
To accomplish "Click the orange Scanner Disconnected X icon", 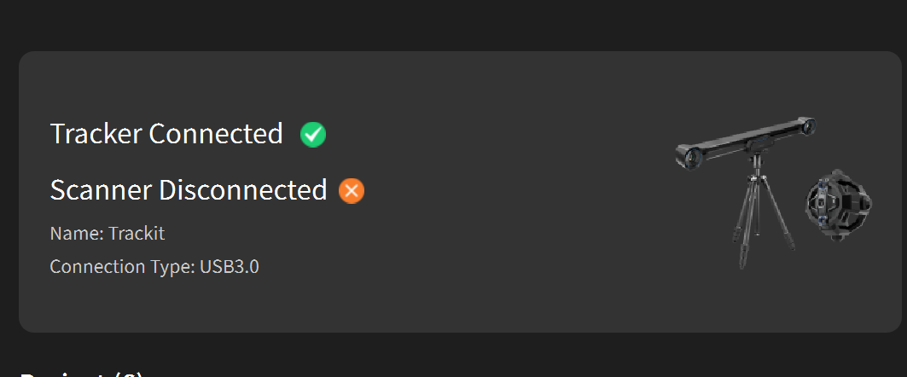I will point(352,190).
